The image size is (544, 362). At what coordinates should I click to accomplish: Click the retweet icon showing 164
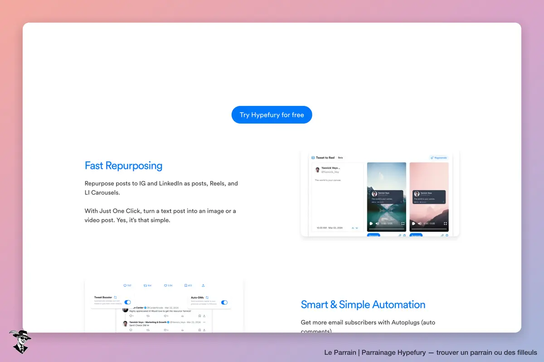[145, 286]
